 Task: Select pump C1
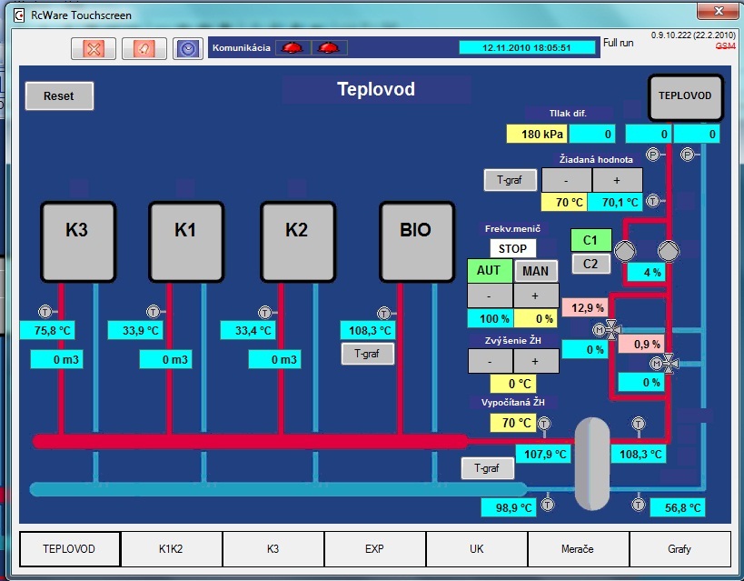pos(590,240)
